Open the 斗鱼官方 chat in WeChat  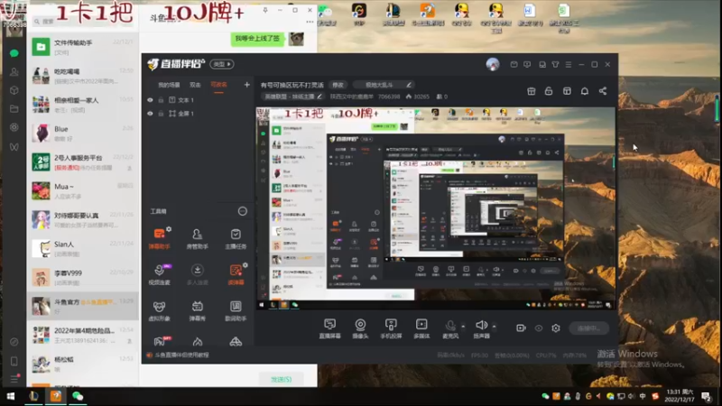pyautogui.click(x=83, y=306)
